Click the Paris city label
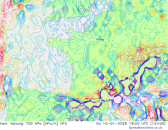 click(x=100, y=40)
